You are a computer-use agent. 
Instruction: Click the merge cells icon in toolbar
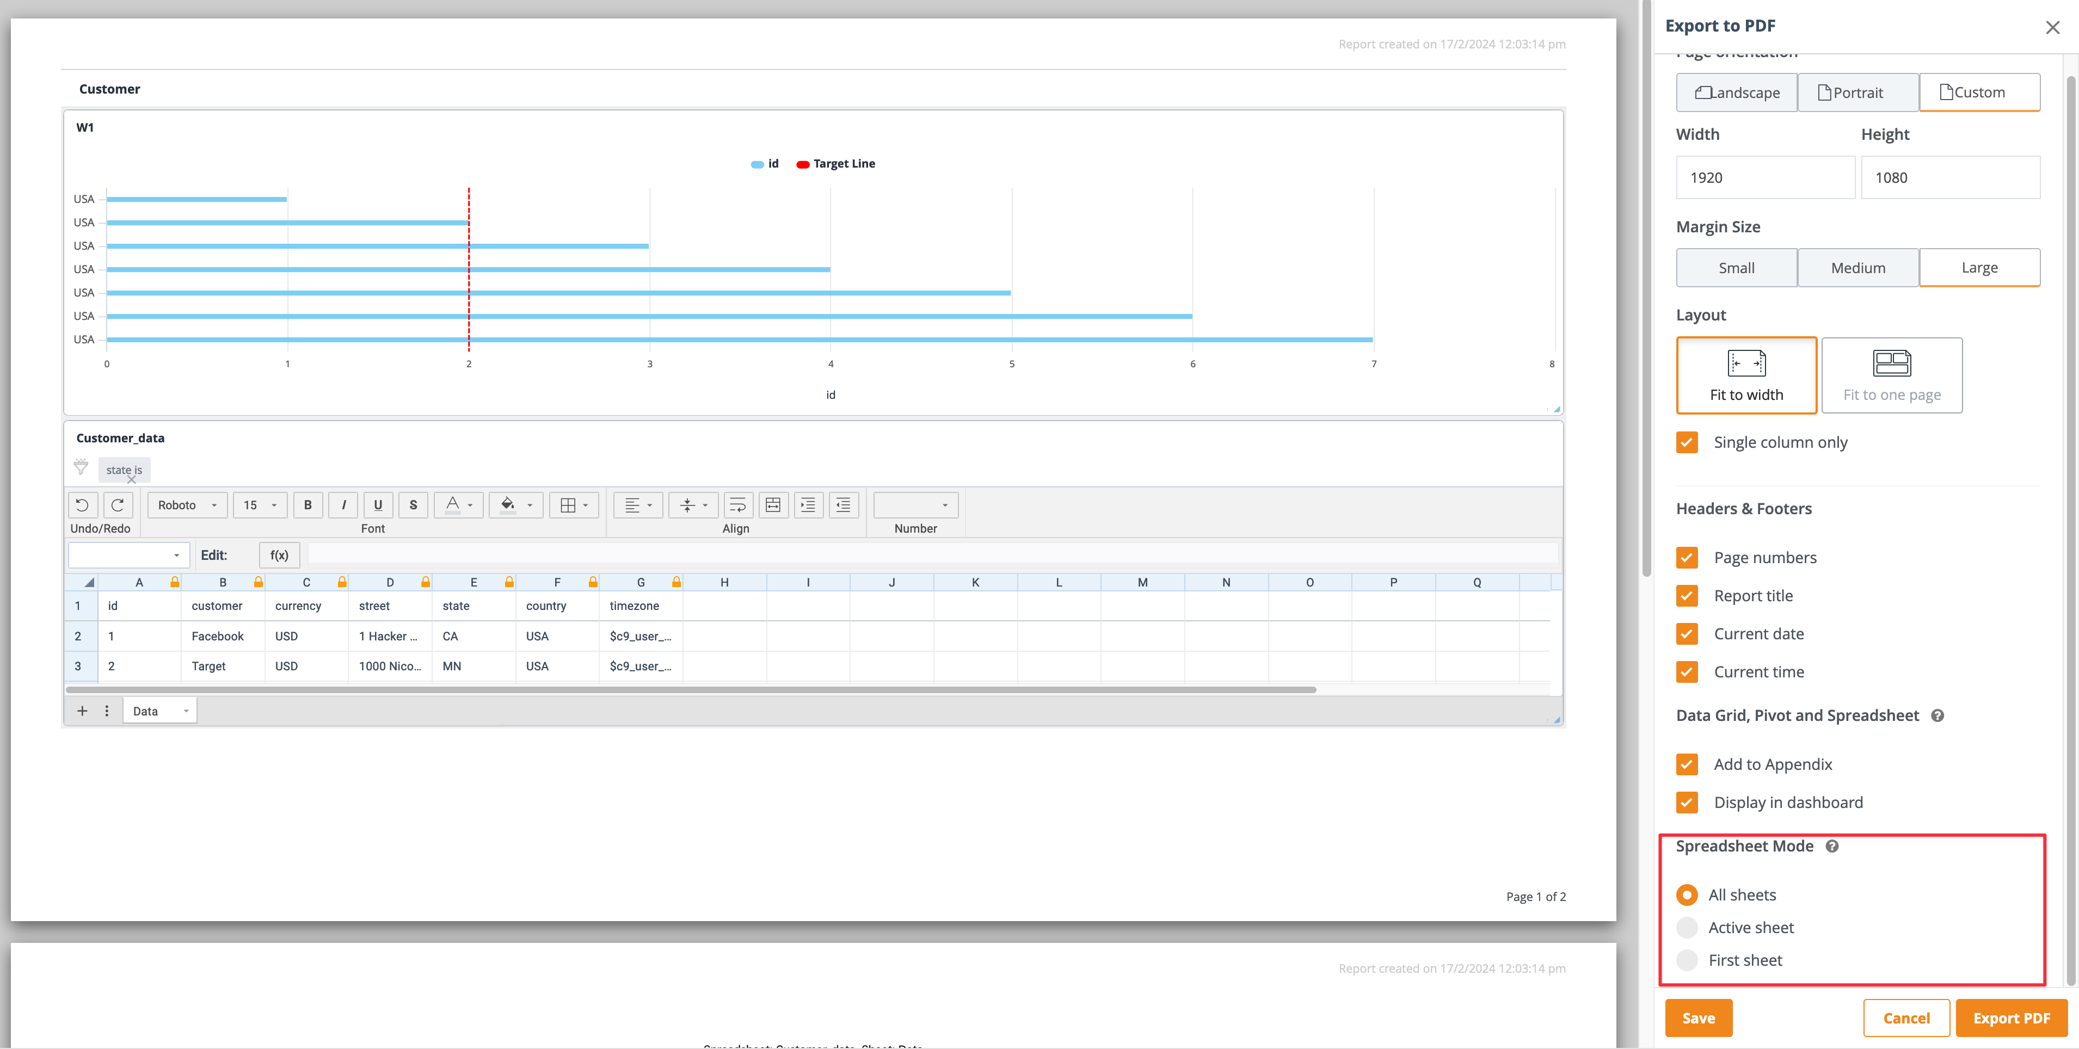click(x=773, y=504)
